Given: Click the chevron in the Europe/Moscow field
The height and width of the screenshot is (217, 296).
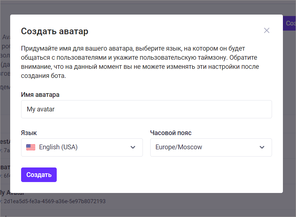Looking at the screenshot, I should click(262, 147).
